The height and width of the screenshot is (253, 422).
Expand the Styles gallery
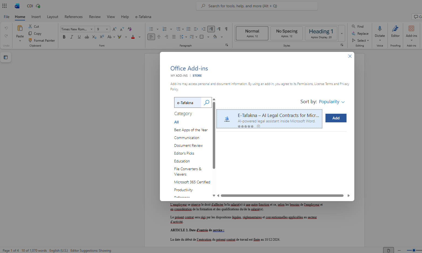coord(342,33)
